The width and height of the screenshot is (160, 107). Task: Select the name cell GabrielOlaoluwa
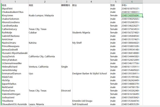coord(15,36)
